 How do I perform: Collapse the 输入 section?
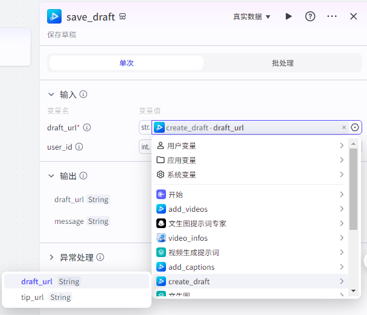click(51, 94)
